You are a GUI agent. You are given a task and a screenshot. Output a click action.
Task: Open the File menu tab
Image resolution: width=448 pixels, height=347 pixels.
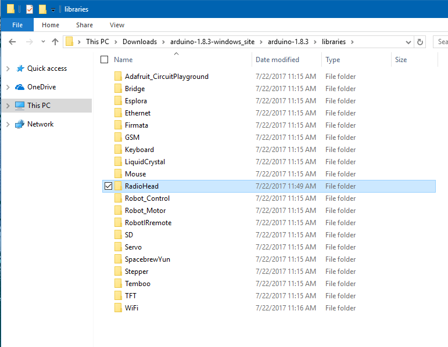[17, 25]
